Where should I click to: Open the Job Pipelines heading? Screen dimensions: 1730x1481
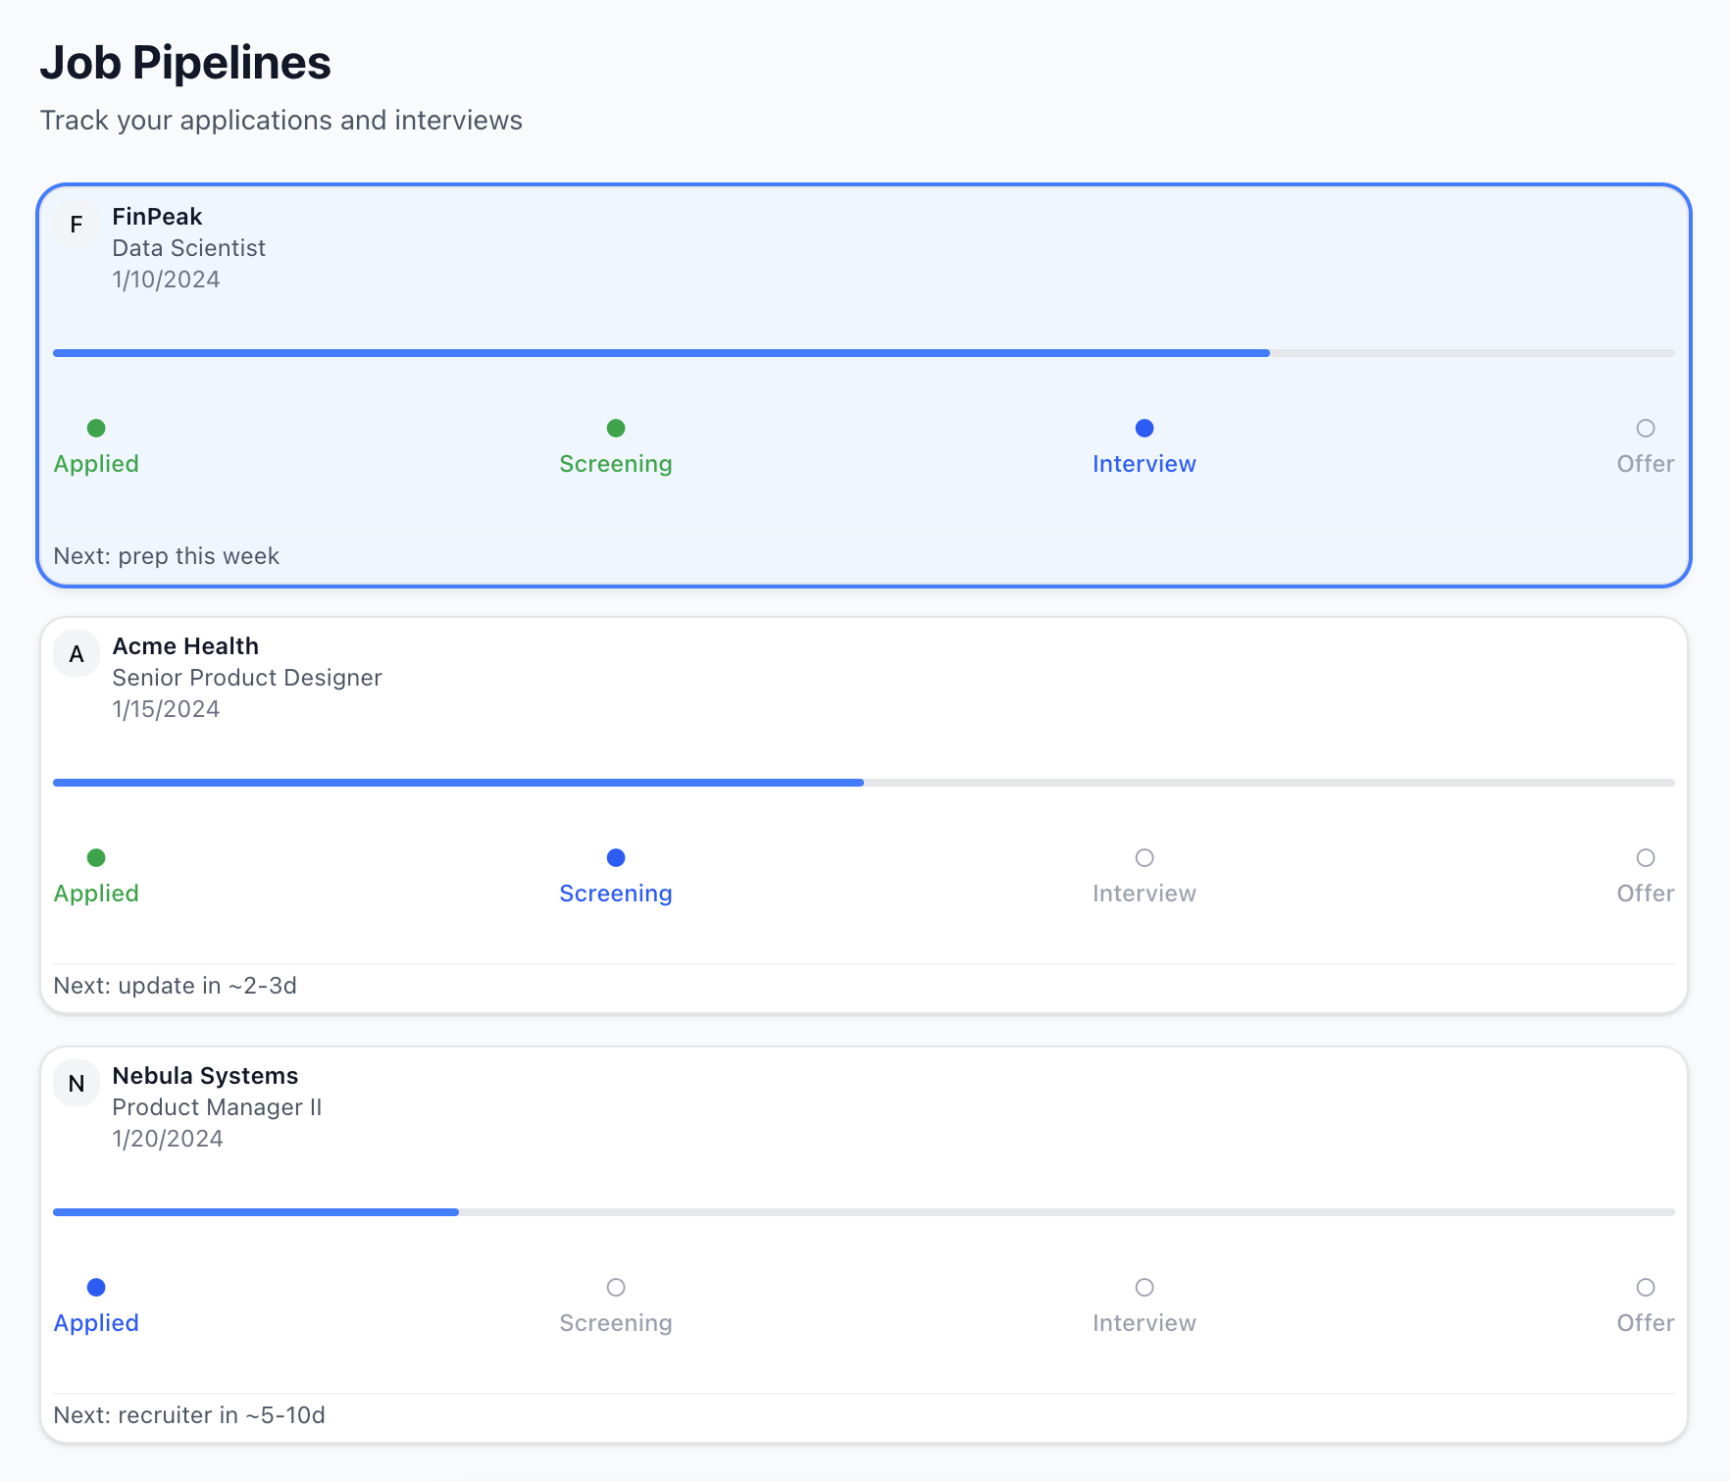point(185,62)
